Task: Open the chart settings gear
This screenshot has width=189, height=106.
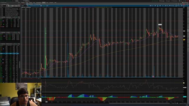Action: (x=160, y=6)
